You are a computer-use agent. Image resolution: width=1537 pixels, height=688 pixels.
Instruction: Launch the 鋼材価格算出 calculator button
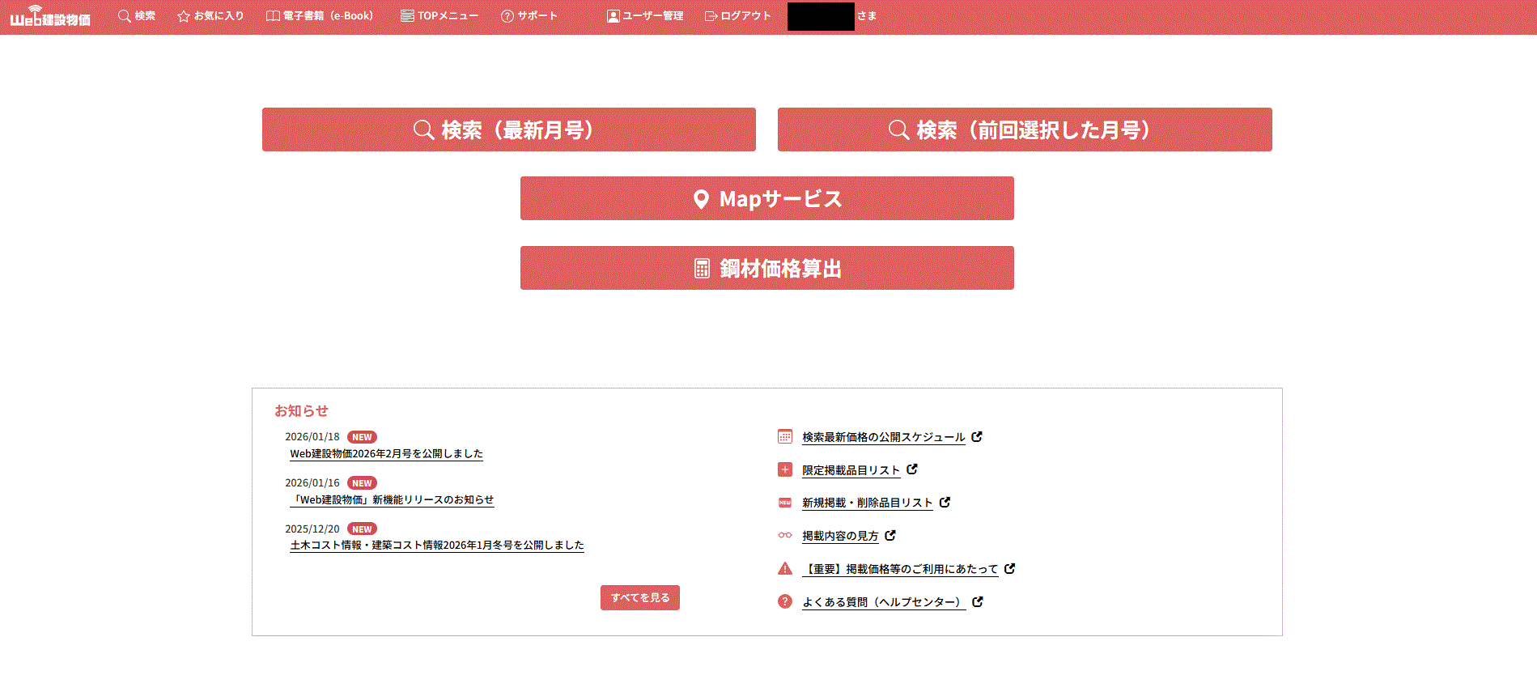click(x=766, y=268)
